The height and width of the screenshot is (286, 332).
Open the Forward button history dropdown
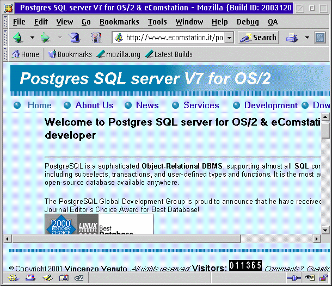[60, 38]
